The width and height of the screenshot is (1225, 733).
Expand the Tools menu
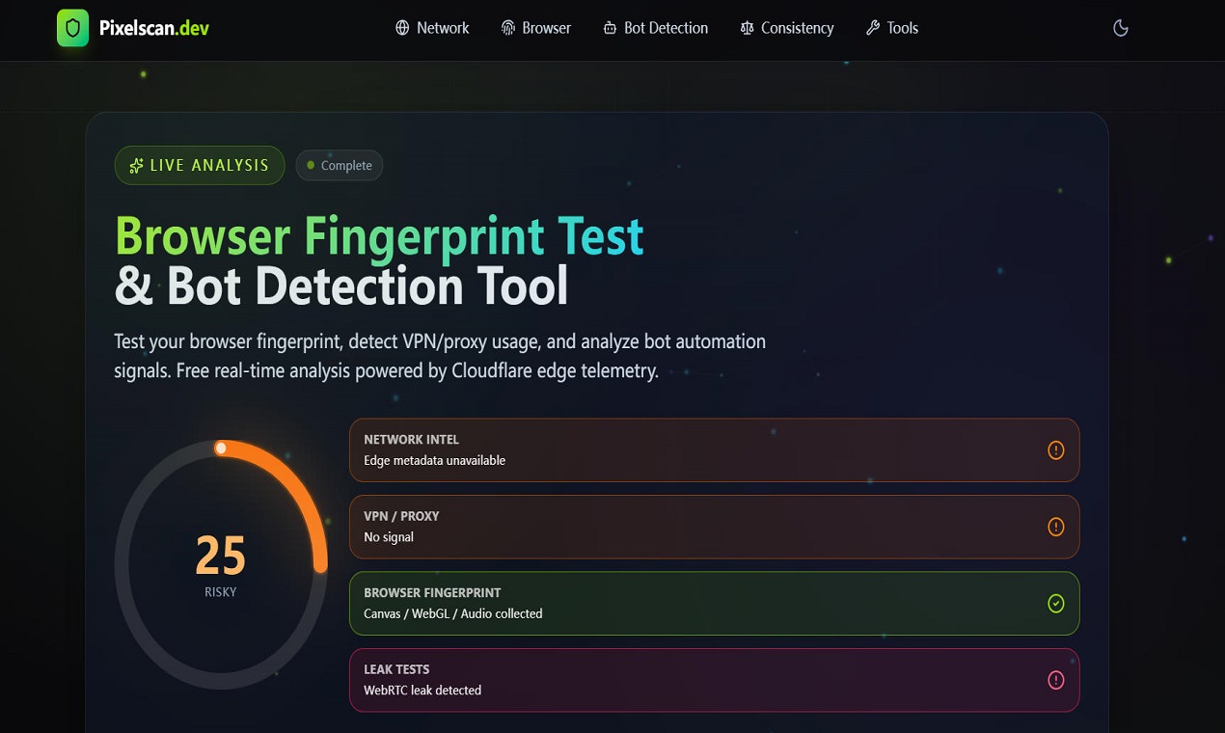(x=892, y=28)
